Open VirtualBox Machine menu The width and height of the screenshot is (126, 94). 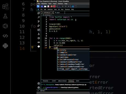pos(44,4)
